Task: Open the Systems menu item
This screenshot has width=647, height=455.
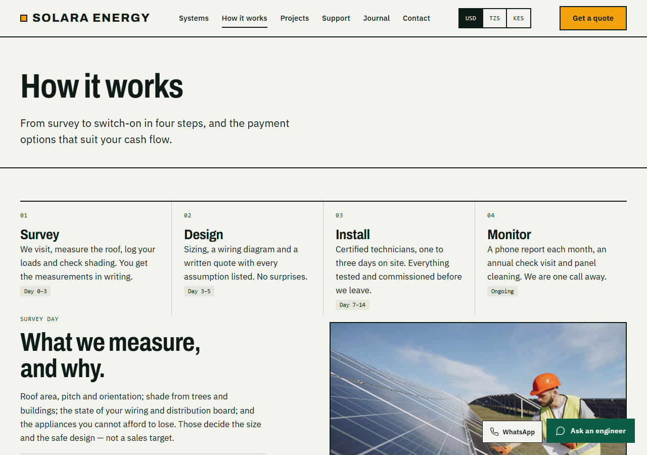Action: [194, 18]
